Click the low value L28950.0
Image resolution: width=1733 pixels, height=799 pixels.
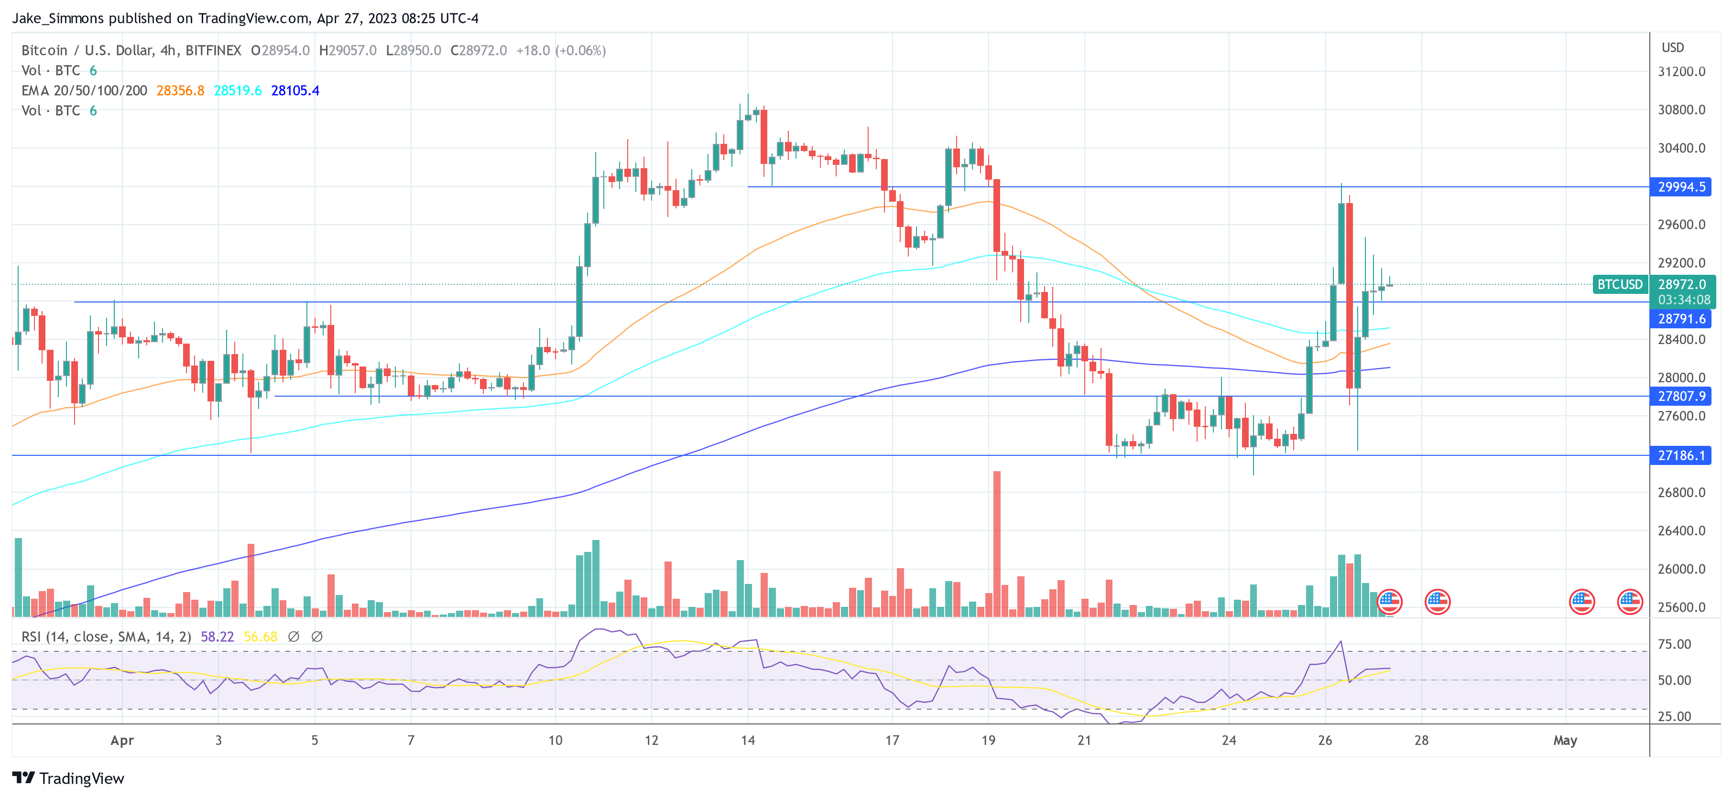413,51
